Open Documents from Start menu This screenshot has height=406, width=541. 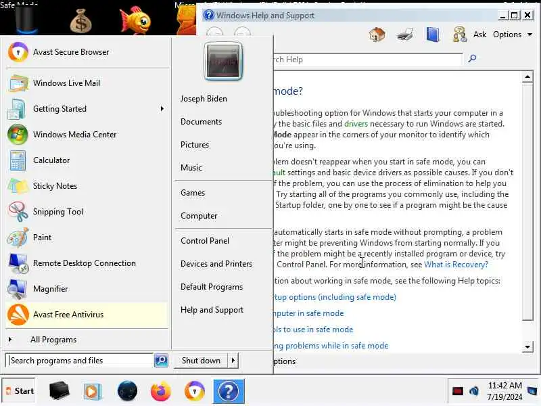pyautogui.click(x=201, y=122)
